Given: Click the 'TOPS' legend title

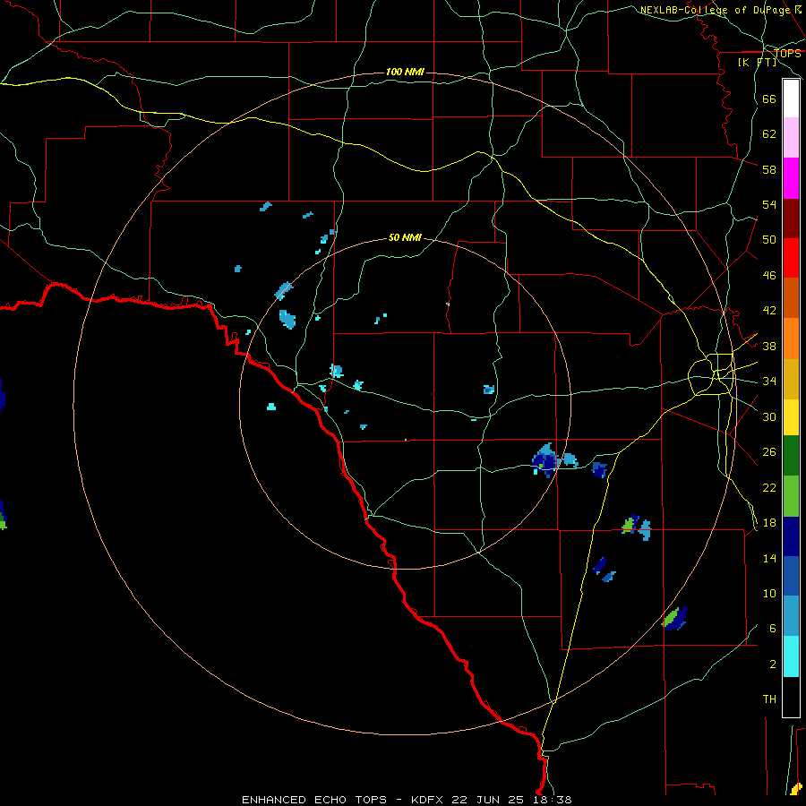Looking at the screenshot, I should pyautogui.click(x=787, y=54).
